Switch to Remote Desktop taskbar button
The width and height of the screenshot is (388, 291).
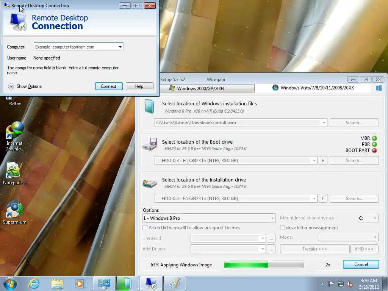pyautogui.click(x=151, y=283)
